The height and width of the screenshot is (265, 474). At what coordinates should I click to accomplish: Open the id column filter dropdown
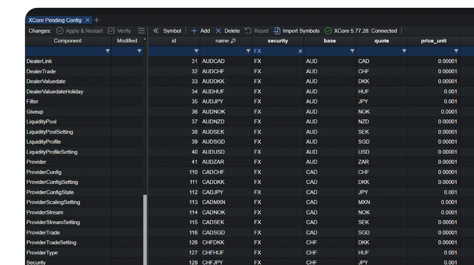pyautogui.click(x=196, y=51)
